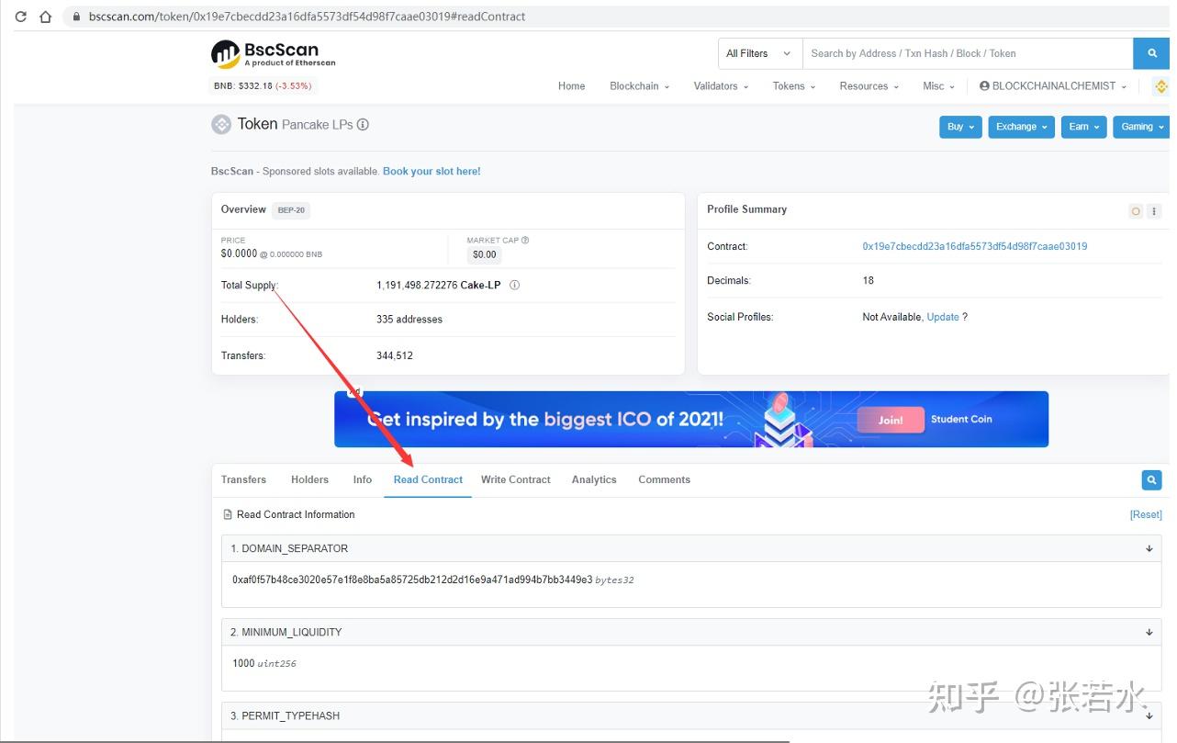Open the Buy dropdown button
This screenshot has height=743, width=1177.
point(960,127)
